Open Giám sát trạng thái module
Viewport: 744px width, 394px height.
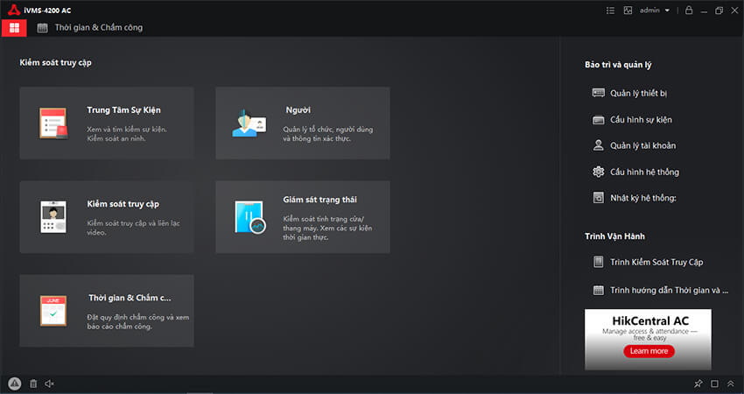point(302,217)
